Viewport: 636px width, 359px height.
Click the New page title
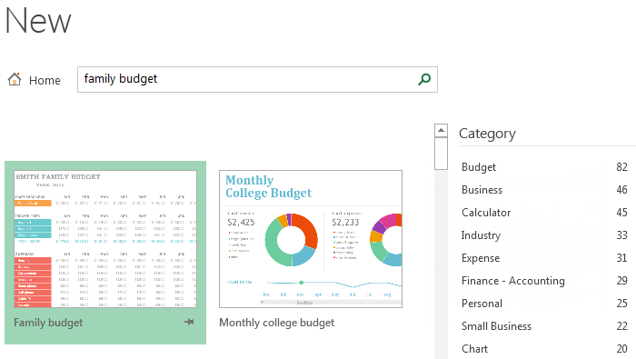tap(38, 21)
